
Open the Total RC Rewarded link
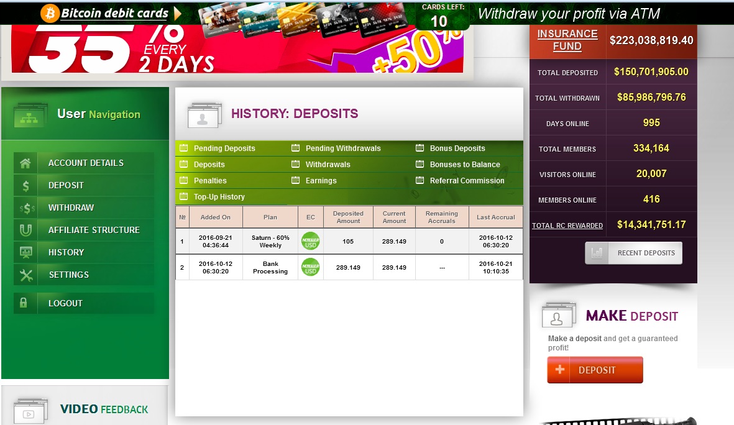coord(567,226)
